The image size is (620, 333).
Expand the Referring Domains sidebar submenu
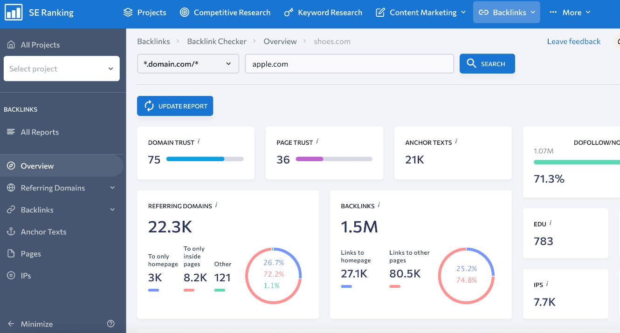pyautogui.click(x=112, y=188)
